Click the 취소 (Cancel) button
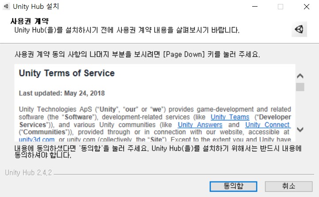Screen dimensions: 319x197 [288, 186]
